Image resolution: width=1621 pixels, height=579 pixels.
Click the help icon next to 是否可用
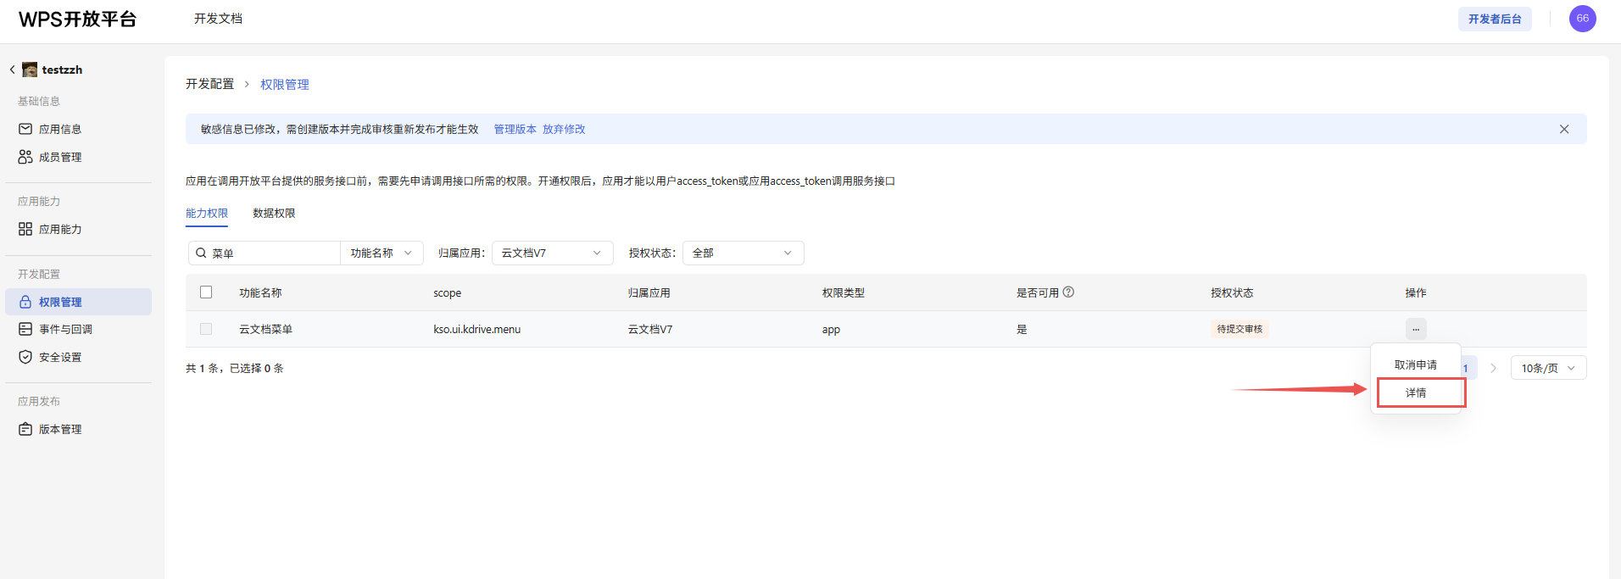1068,292
